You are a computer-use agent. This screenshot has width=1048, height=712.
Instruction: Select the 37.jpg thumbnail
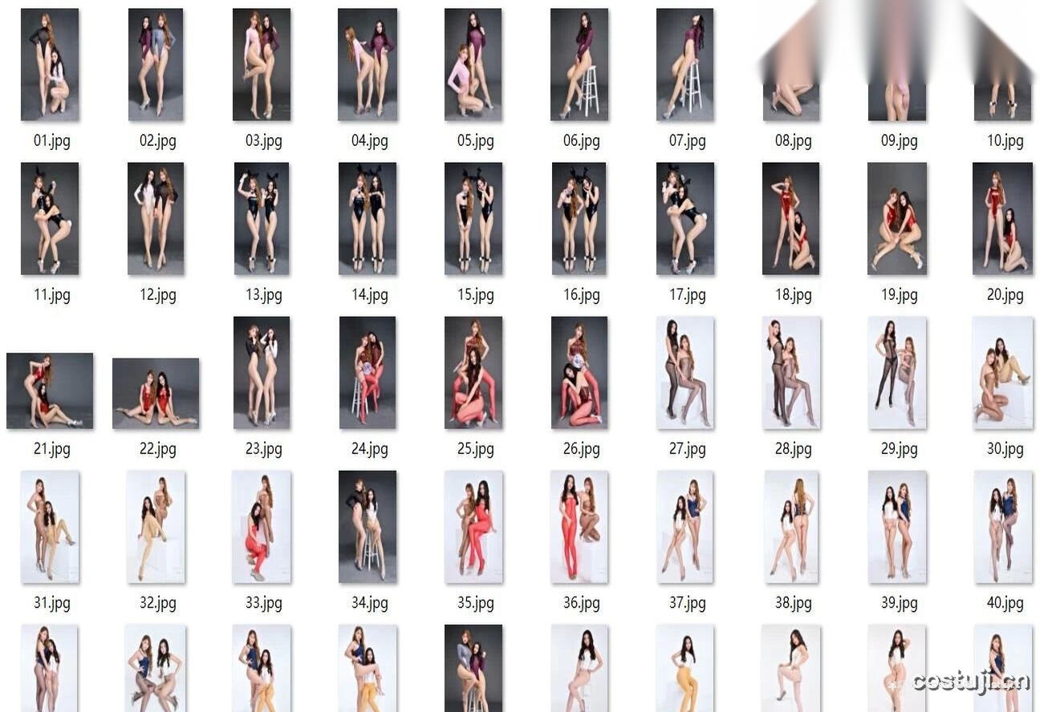(x=685, y=527)
